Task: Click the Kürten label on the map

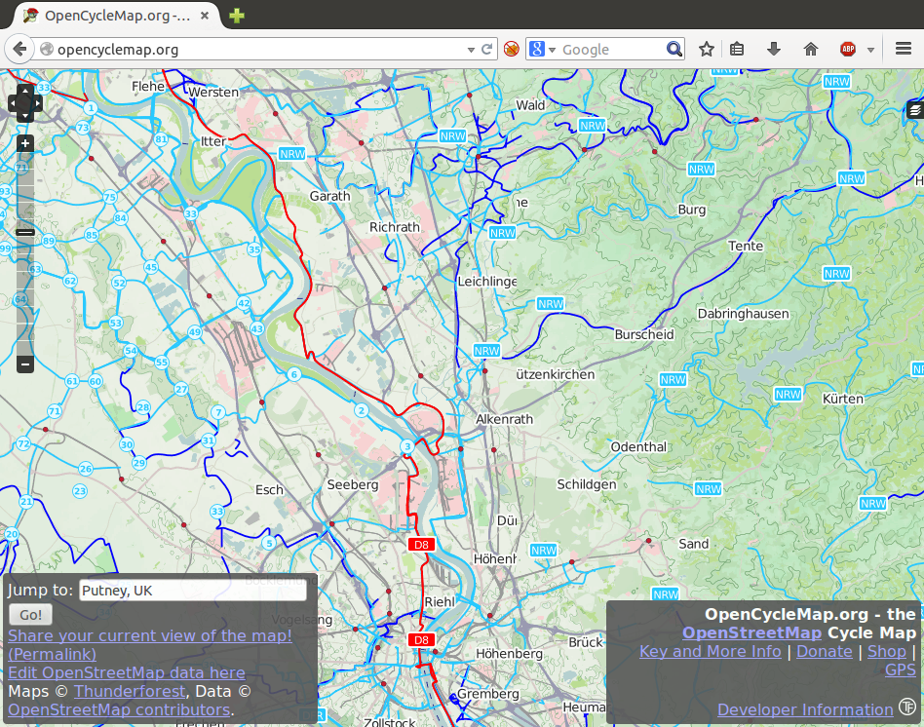Action: (x=843, y=399)
